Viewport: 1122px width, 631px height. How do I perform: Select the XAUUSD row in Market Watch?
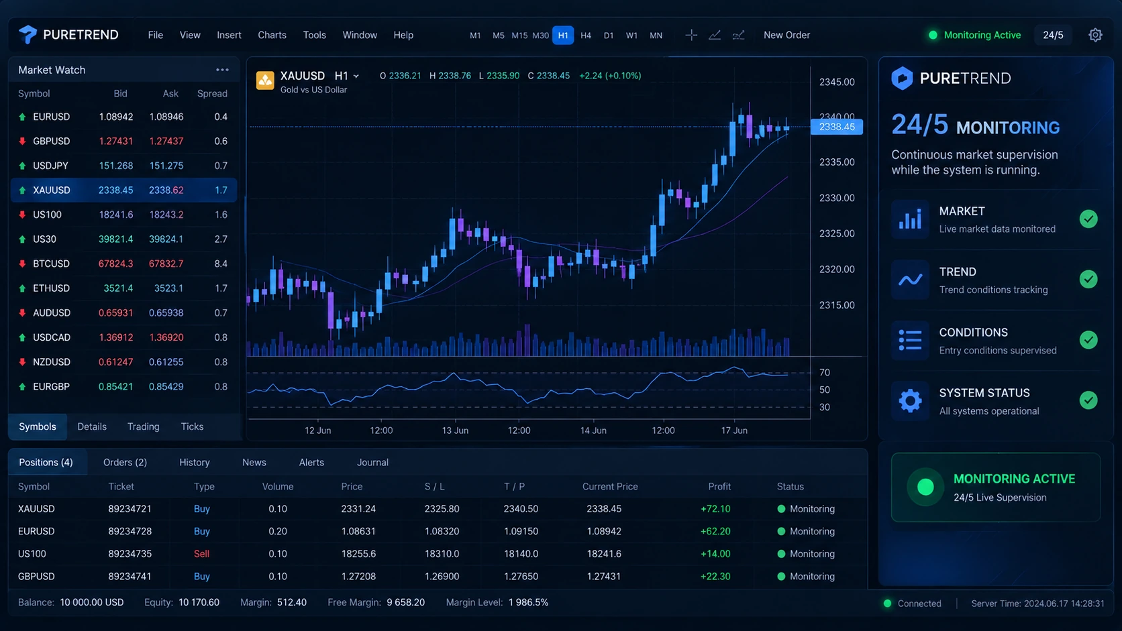123,190
